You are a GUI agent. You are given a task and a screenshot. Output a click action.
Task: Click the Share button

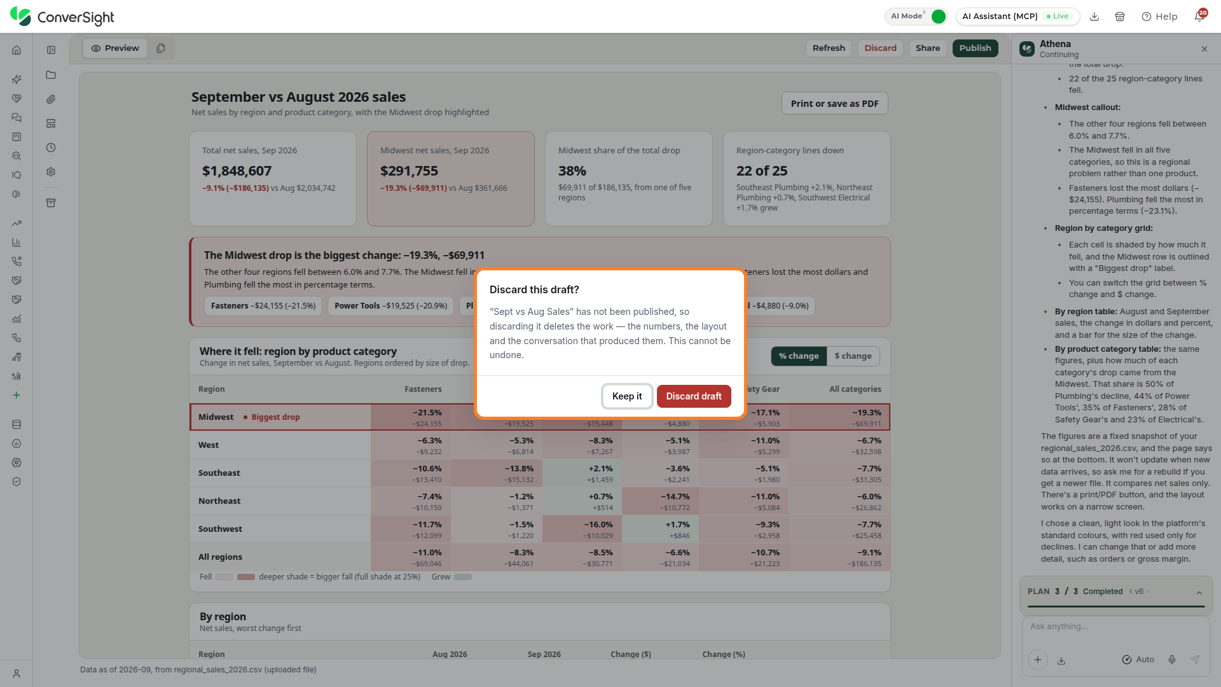(x=928, y=48)
